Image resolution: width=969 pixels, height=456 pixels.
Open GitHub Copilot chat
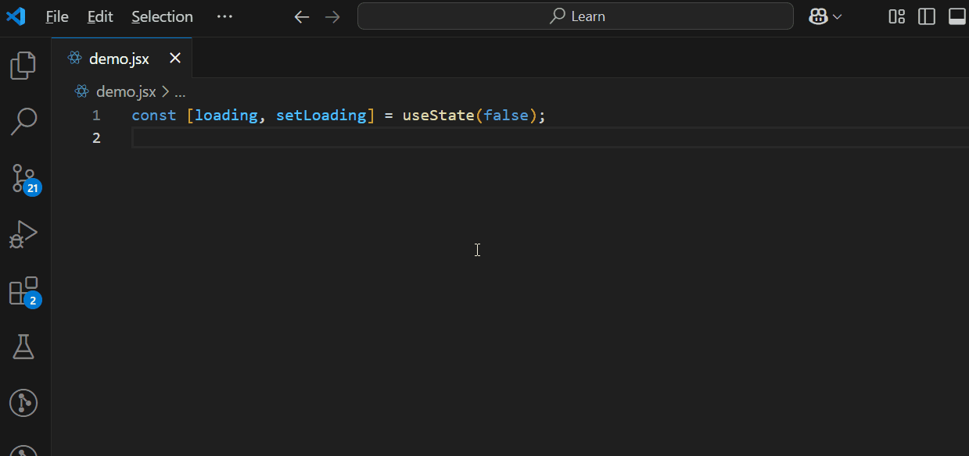tap(819, 16)
